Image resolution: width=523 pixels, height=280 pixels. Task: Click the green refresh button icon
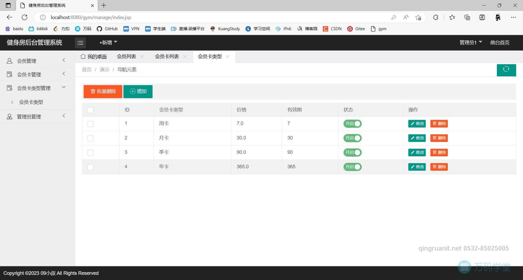click(x=506, y=70)
